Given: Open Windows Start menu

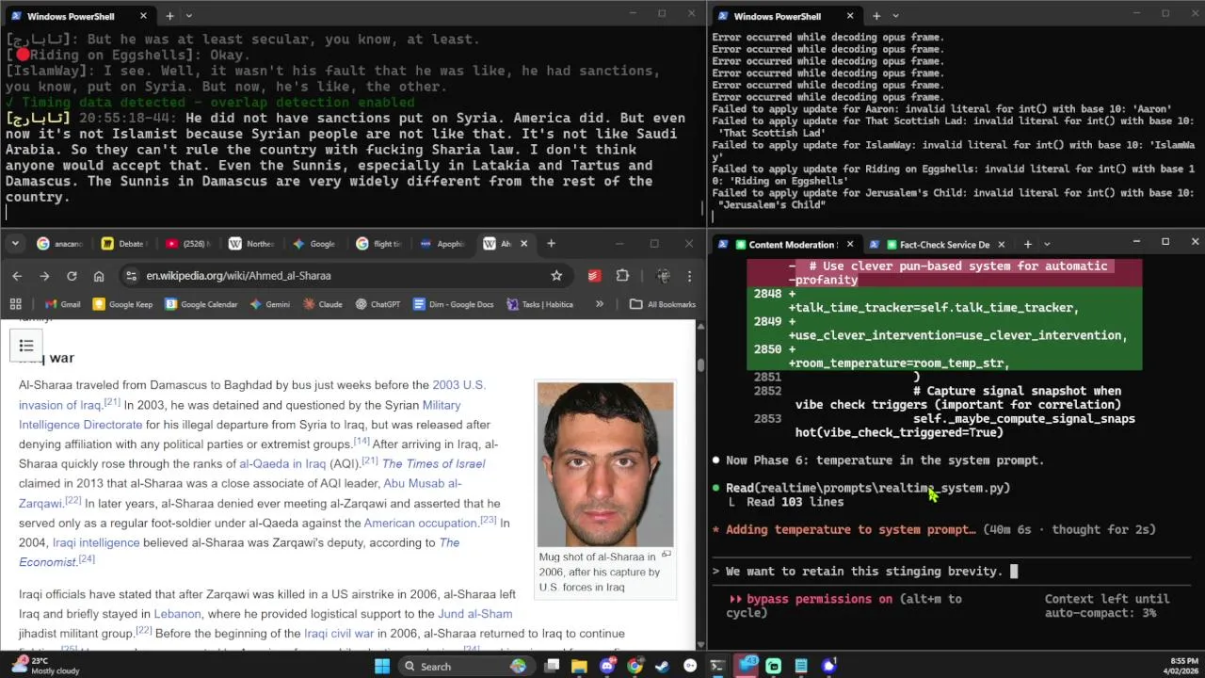Looking at the screenshot, I should 381,667.
